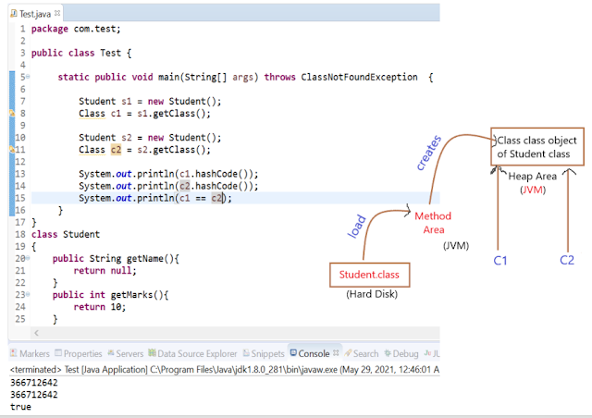
Task: Open the Search view tab
Action: [x=362, y=353]
